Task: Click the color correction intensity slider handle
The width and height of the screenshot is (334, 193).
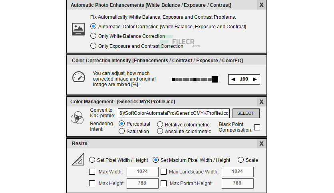Action: tap(215, 79)
